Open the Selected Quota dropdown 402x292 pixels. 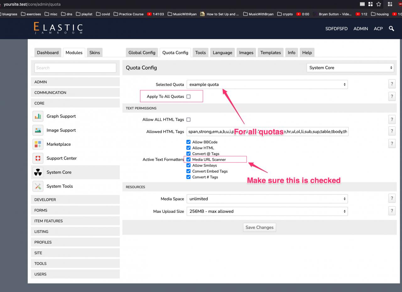coord(267,84)
